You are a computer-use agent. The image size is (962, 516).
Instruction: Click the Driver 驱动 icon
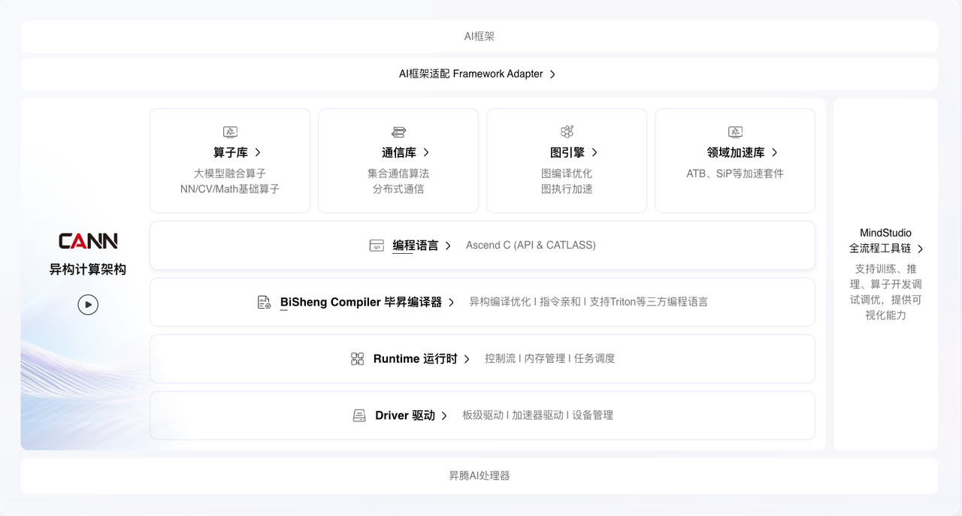point(359,415)
